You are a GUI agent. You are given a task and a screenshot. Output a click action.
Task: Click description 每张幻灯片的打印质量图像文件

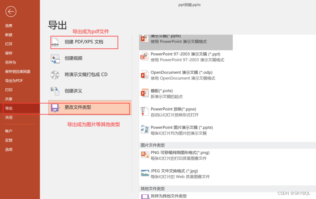(179, 158)
